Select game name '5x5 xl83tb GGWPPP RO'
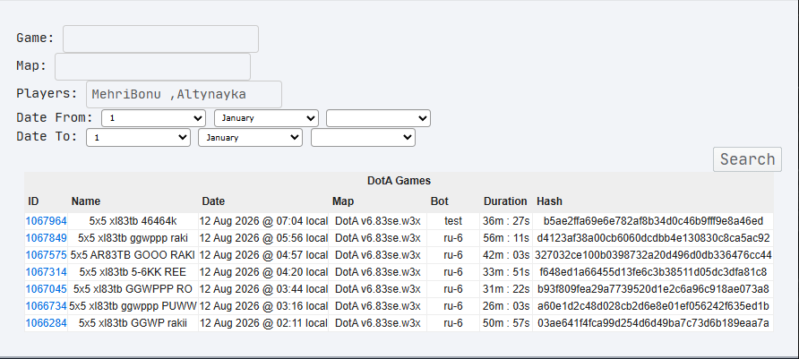 tap(133, 289)
